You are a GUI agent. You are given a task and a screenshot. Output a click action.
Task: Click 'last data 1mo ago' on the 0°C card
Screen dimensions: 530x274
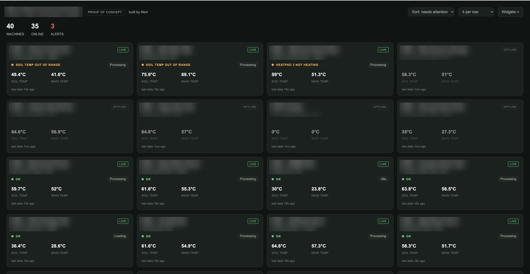(x=283, y=147)
